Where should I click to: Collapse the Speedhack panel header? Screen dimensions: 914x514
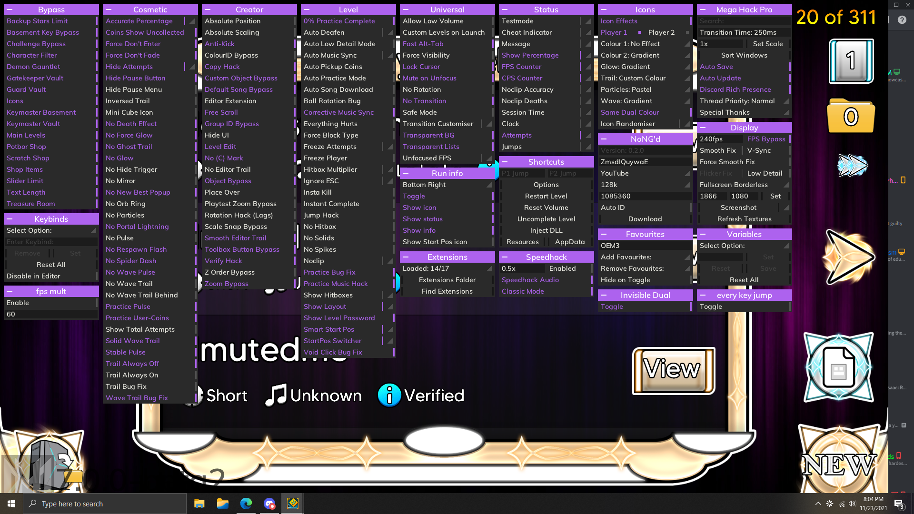pyautogui.click(x=505, y=257)
